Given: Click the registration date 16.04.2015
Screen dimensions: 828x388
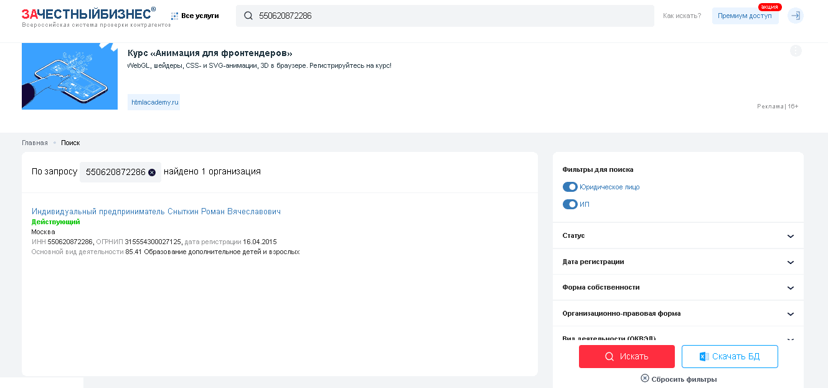Looking at the screenshot, I should click(260, 242).
